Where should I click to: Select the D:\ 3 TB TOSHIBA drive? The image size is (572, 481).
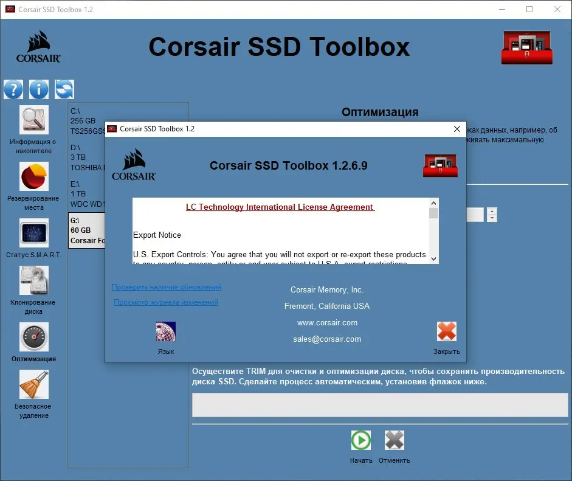tap(87, 157)
